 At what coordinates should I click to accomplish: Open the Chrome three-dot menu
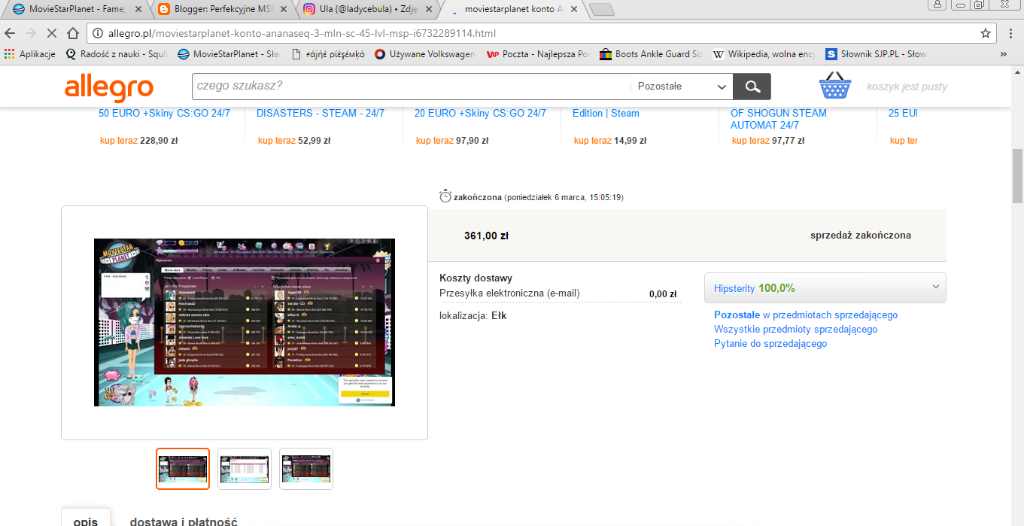(x=1012, y=34)
